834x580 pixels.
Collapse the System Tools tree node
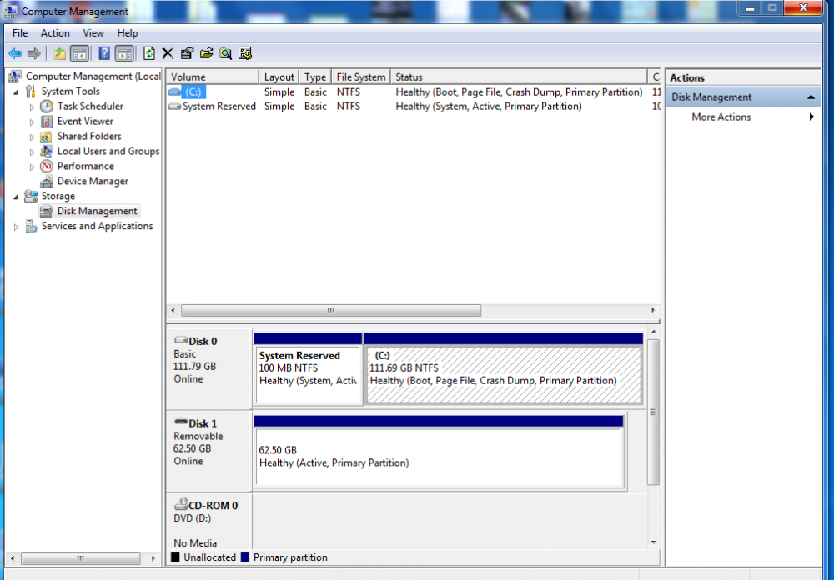pyautogui.click(x=16, y=92)
